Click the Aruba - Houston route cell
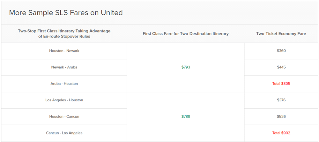319x142 pixels. pyautogui.click(x=64, y=84)
